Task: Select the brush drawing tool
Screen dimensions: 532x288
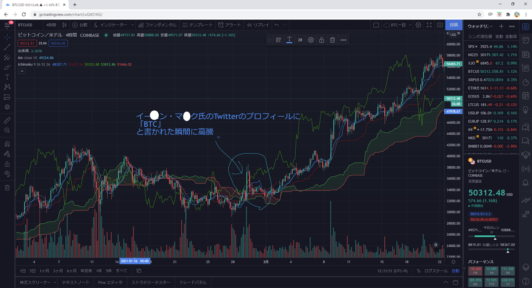Action: click(7, 68)
